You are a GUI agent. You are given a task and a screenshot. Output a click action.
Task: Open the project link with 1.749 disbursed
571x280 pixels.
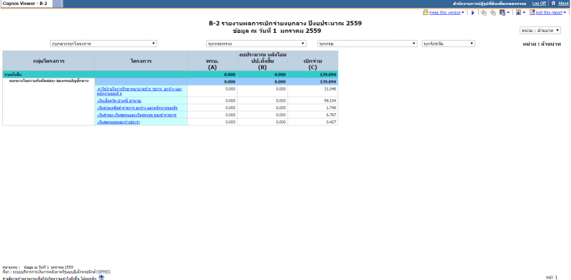coord(137,108)
